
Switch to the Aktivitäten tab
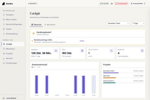click(x=50, y=25)
